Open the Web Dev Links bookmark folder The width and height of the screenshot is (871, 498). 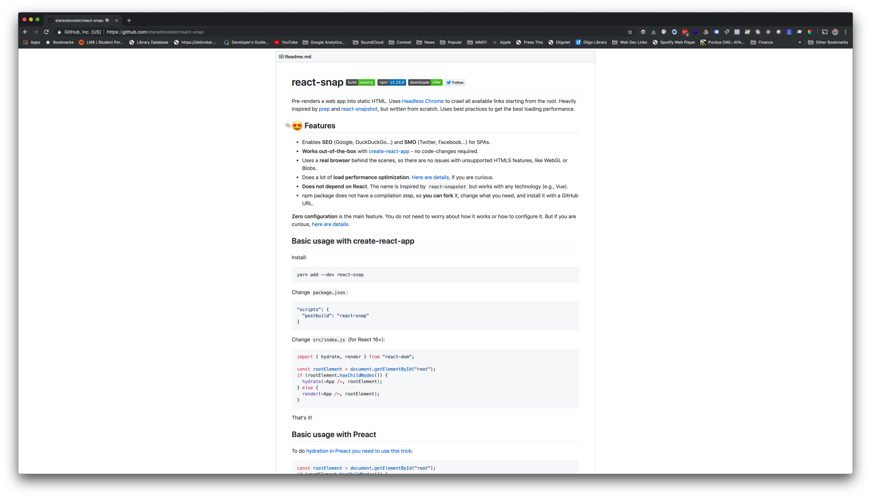point(630,42)
